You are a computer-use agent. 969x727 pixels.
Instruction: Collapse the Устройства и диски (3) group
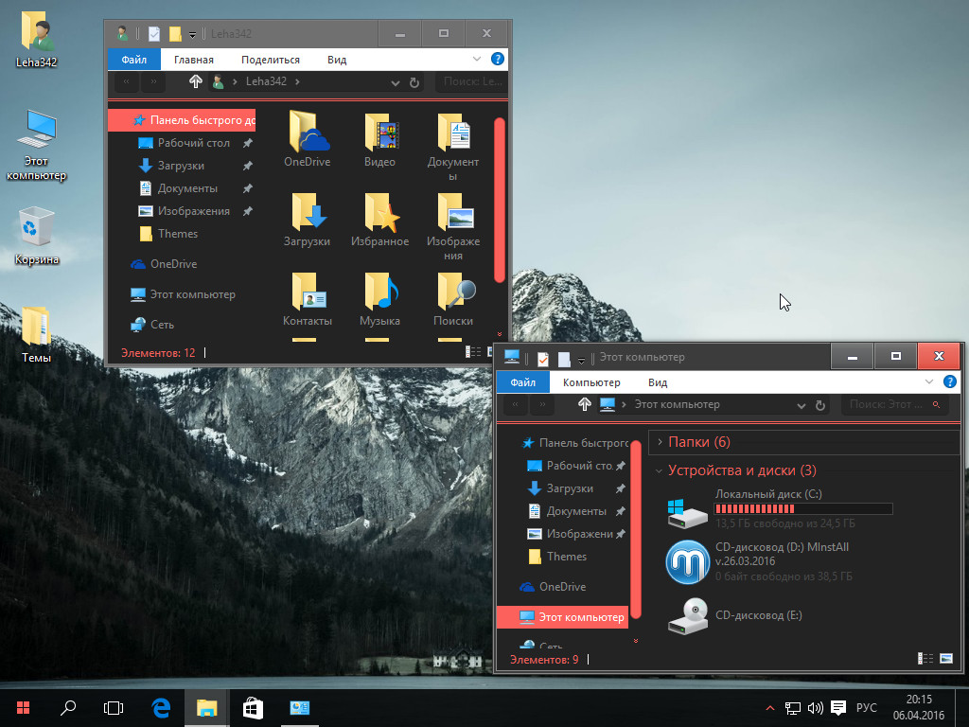coord(660,470)
